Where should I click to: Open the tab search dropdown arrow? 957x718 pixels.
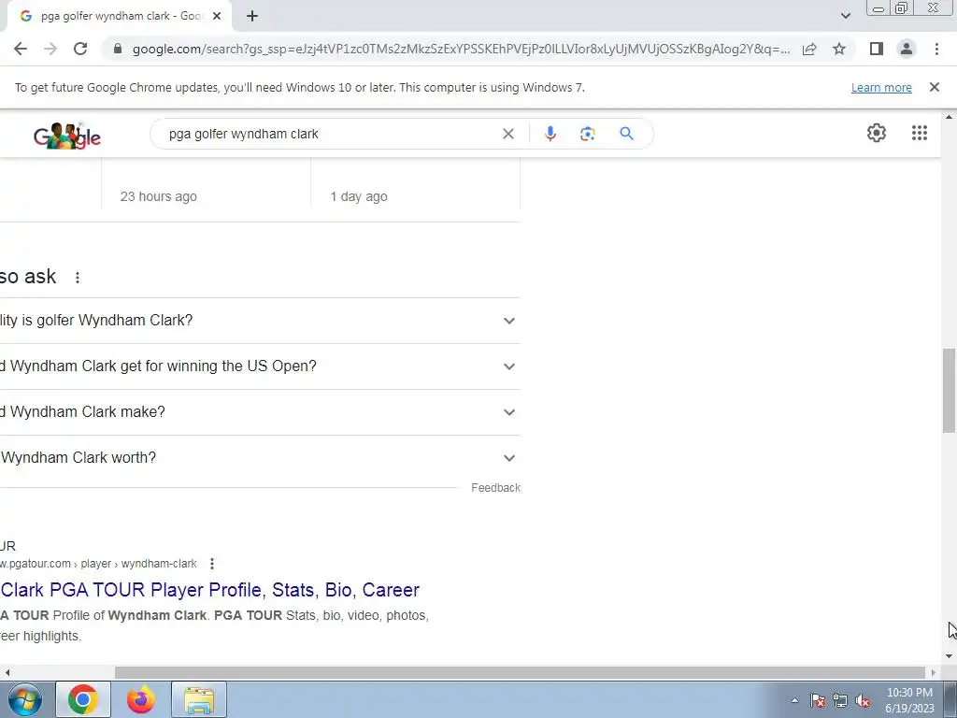(x=845, y=16)
